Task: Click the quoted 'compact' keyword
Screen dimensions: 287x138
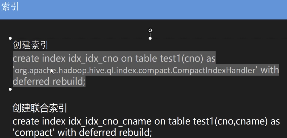Action: pyautogui.click(x=34, y=133)
